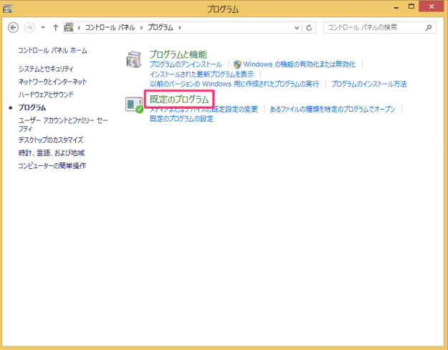Click the back navigation arrow
Image resolution: width=448 pixels, height=350 pixels.
[x=13, y=28]
